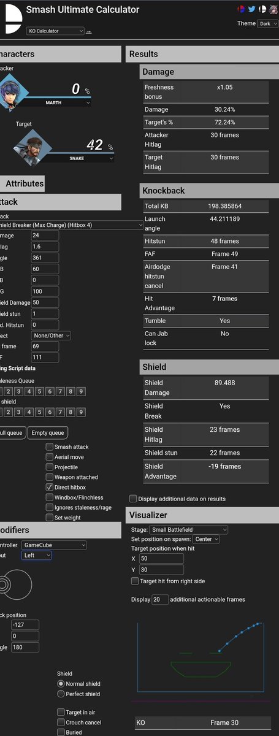Enable the Smash attack checkbox
This screenshot has height=736, width=279.
[x=49, y=447]
